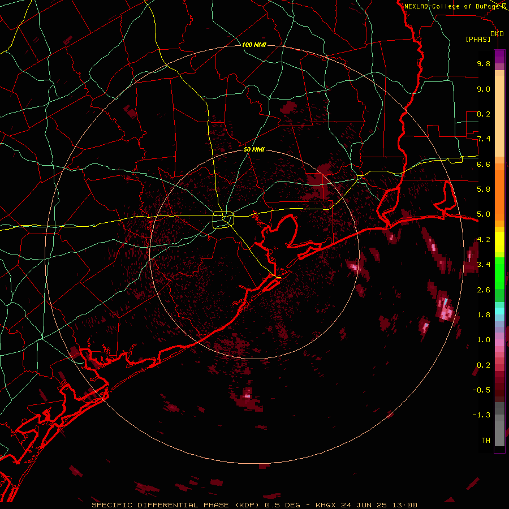
Task: Select the 9.0 value on the color scale
Action: tap(484, 89)
